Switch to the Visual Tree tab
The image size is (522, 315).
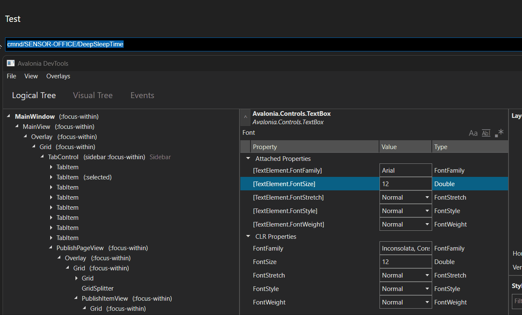[93, 95]
